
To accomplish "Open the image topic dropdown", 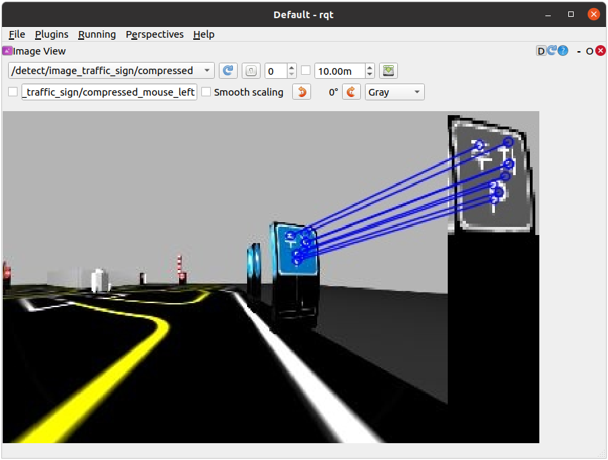I will (x=111, y=71).
